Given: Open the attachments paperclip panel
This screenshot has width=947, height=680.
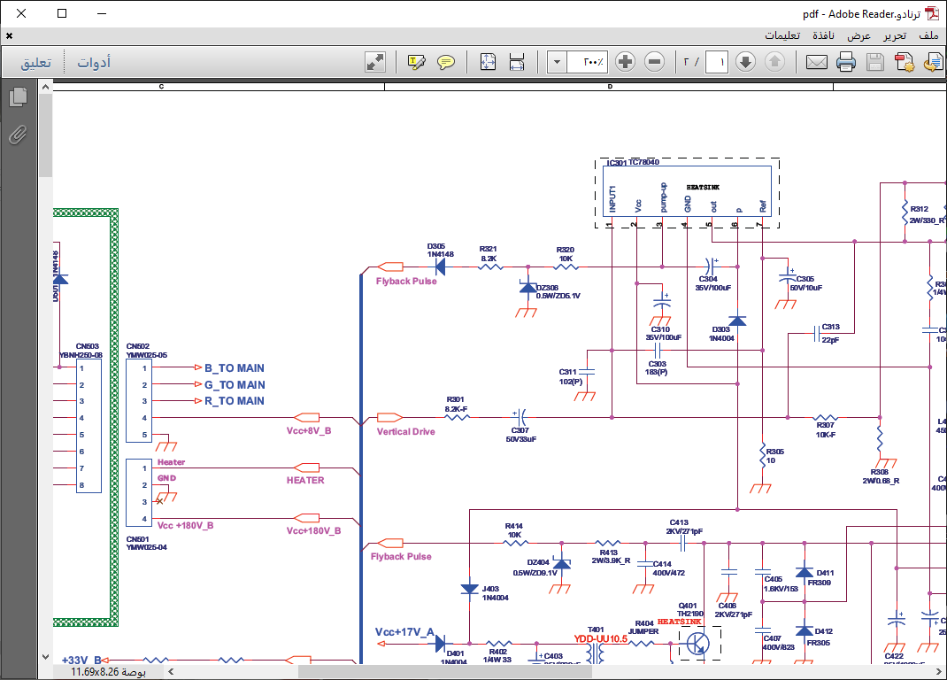Looking at the screenshot, I should coord(18,135).
